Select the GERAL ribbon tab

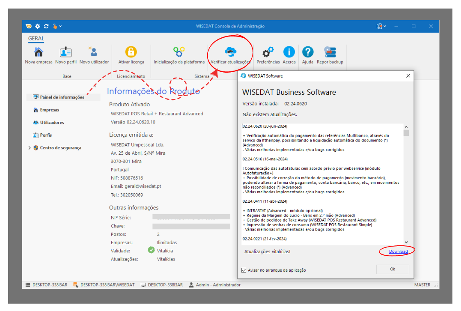coord(36,39)
